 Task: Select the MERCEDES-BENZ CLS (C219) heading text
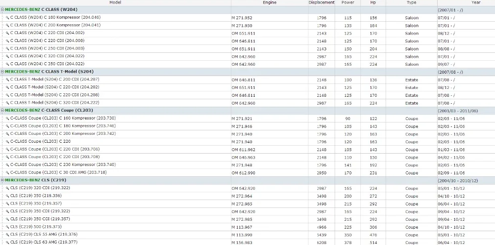point(35,180)
